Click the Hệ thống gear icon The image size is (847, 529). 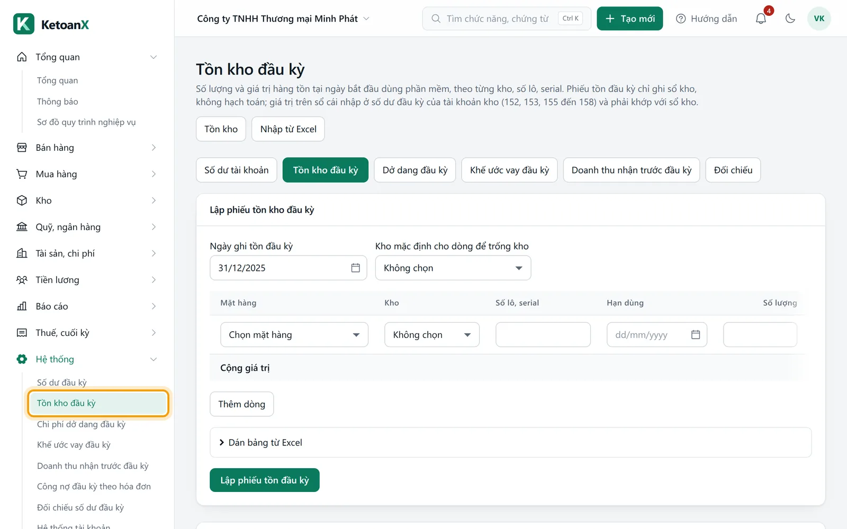click(x=22, y=359)
